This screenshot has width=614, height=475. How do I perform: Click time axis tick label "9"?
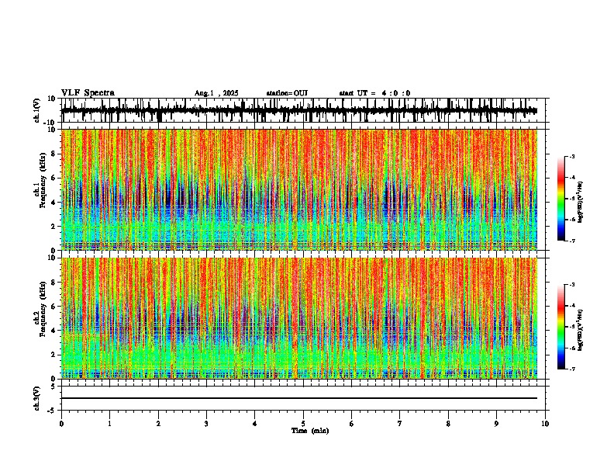pyautogui.click(x=496, y=424)
